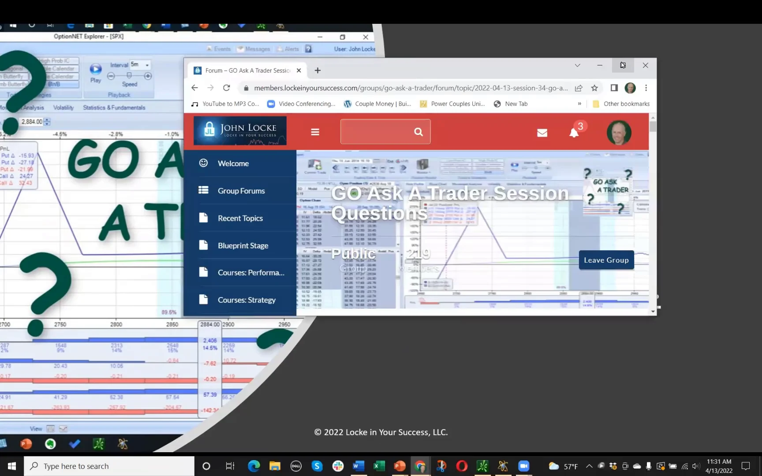Open notifications bell with 3 alerts
The width and height of the screenshot is (762, 476).
click(574, 132)
